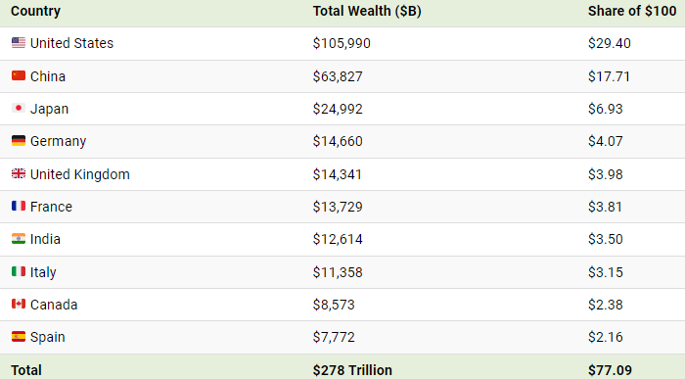The image size is (685, 379).
Task: Select the Japan flag icon
Action: point(19,108)
